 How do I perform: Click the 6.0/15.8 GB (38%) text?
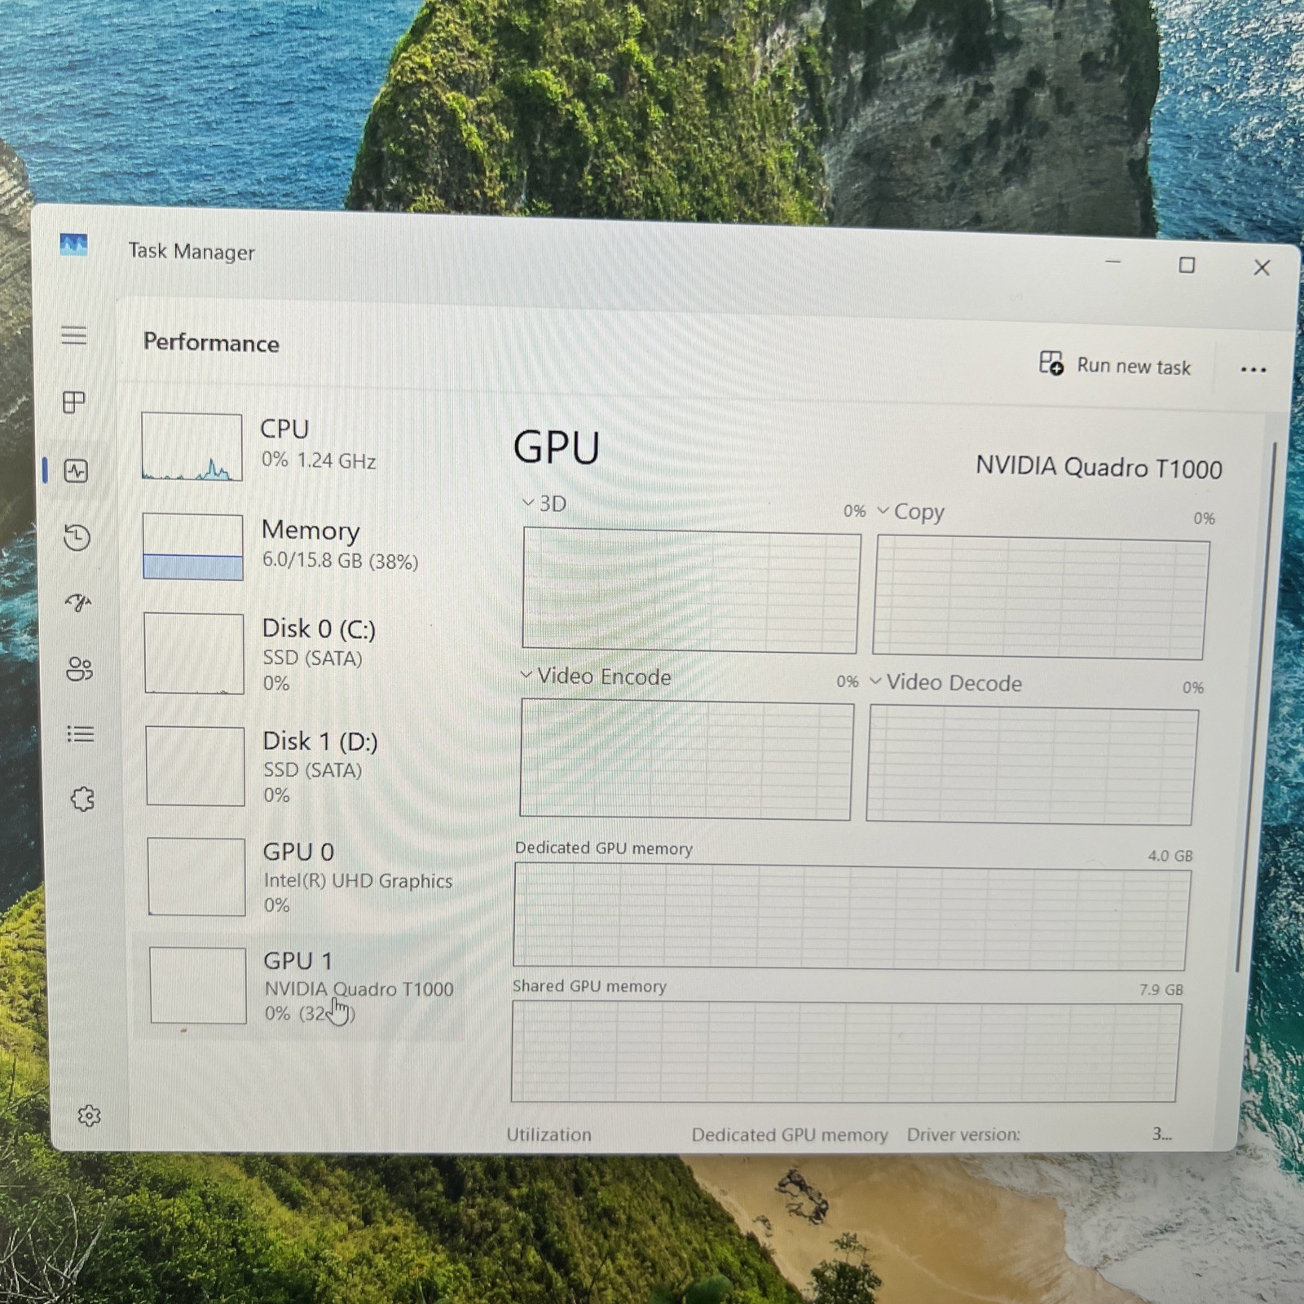pos(340,561)
